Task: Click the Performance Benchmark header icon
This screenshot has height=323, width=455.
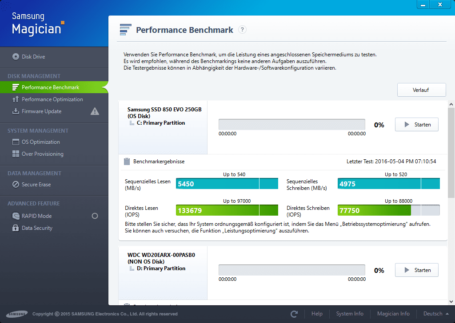Action: click(126, 30)
